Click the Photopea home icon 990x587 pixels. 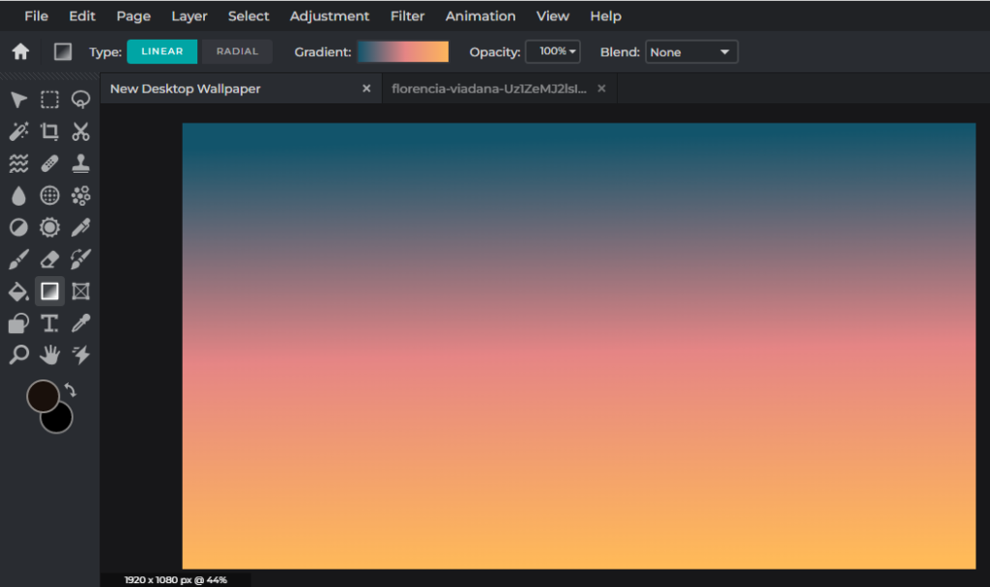pyautogui.click(x=19, y=51)
